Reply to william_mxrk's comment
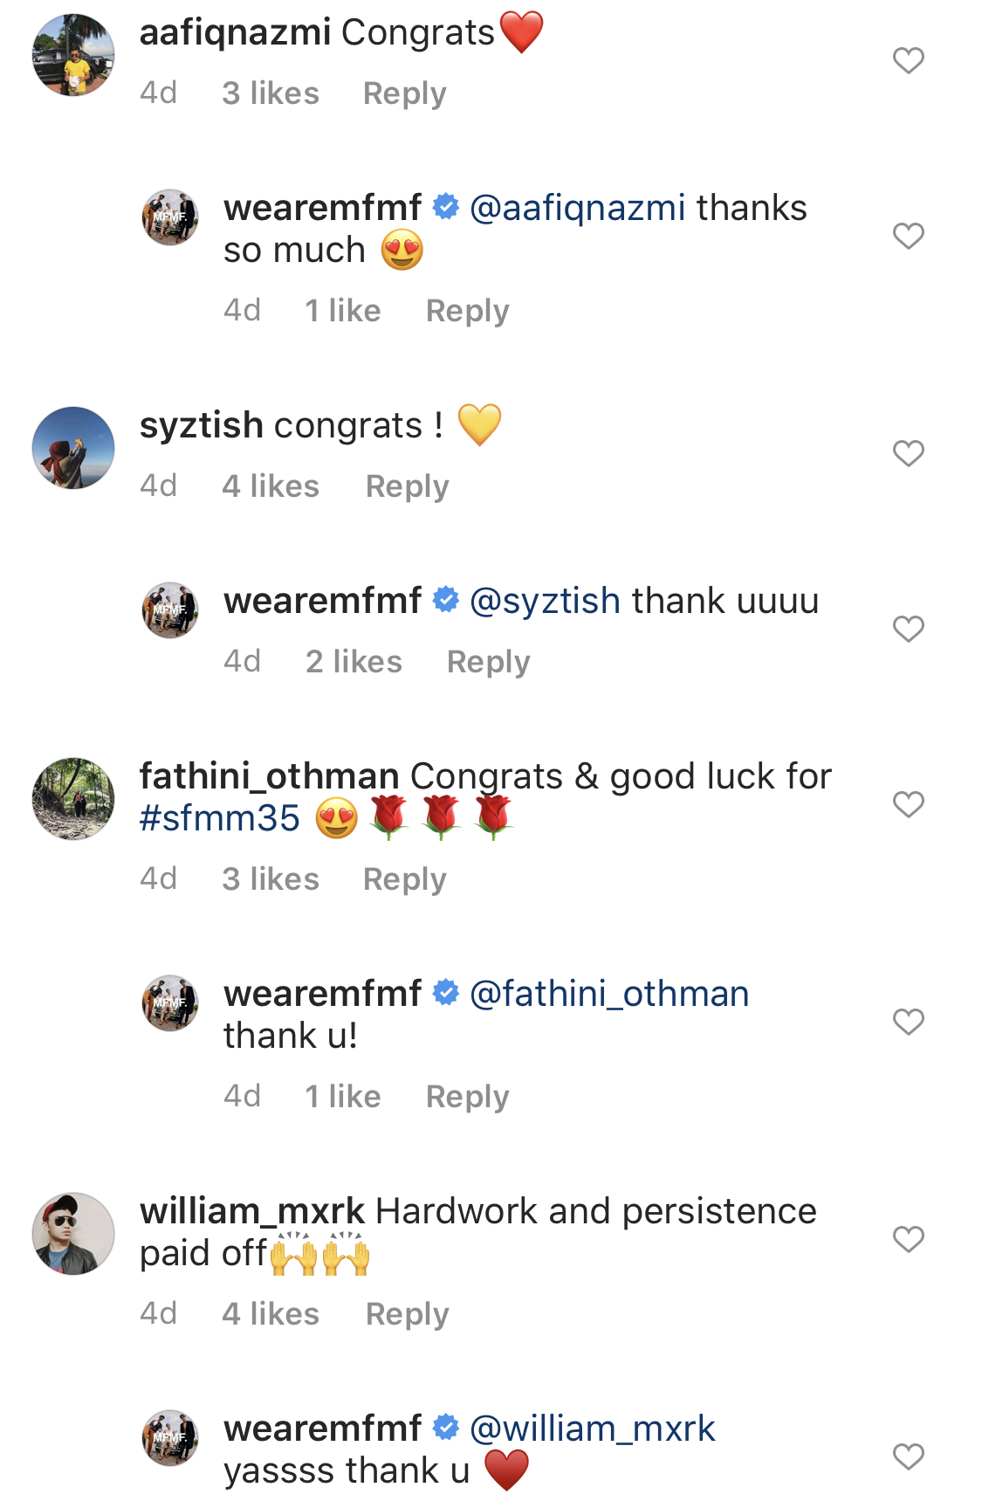 click(407, 1314)
